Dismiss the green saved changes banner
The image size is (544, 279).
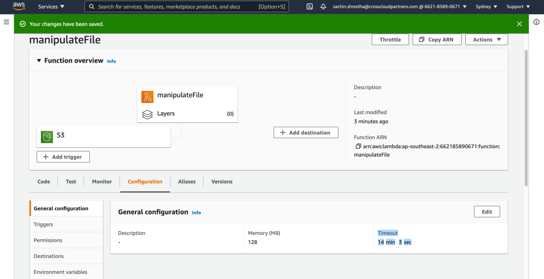click(519, 24)
